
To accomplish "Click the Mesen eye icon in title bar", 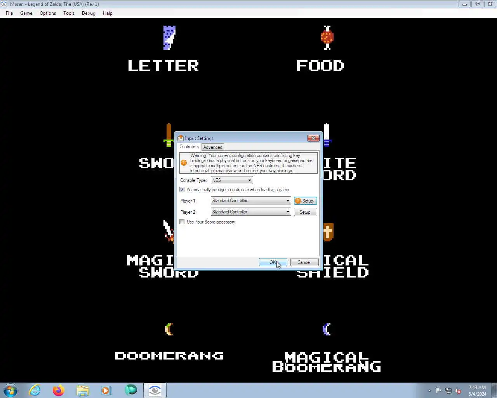I will click(x=4, y=4).
